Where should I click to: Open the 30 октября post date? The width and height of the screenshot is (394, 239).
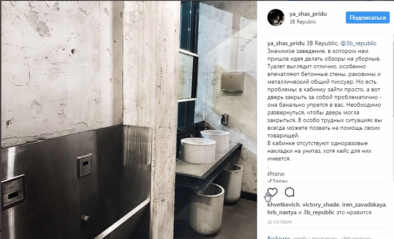(279, 222)
